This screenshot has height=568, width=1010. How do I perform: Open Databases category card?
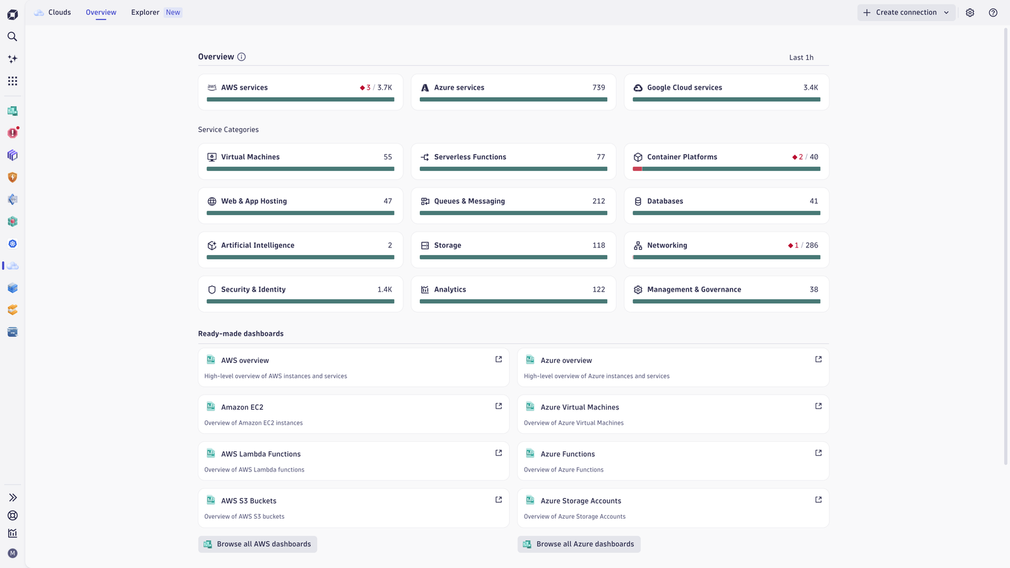[x=727, y=206]
